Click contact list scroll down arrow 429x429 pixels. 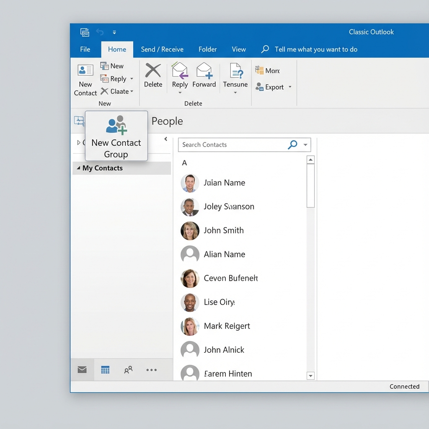click(x=310, y=376)
